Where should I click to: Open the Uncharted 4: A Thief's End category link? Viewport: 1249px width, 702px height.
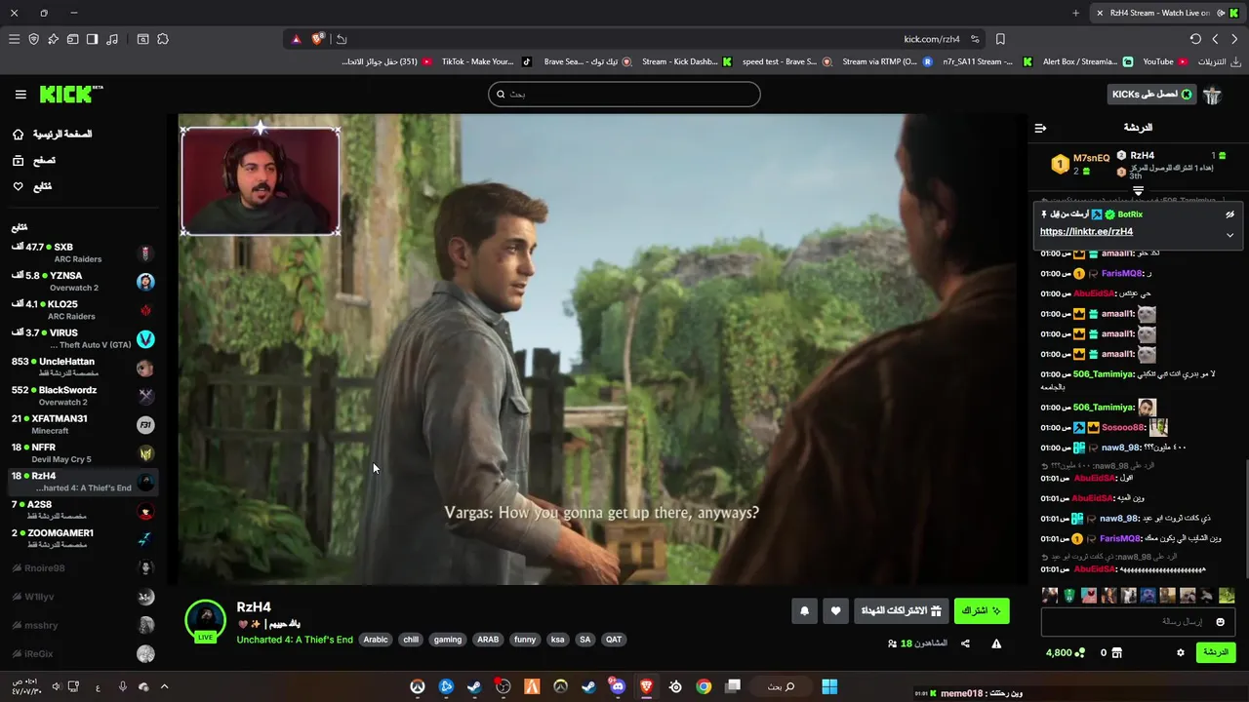pyautogui.click(x=295, y=640)
